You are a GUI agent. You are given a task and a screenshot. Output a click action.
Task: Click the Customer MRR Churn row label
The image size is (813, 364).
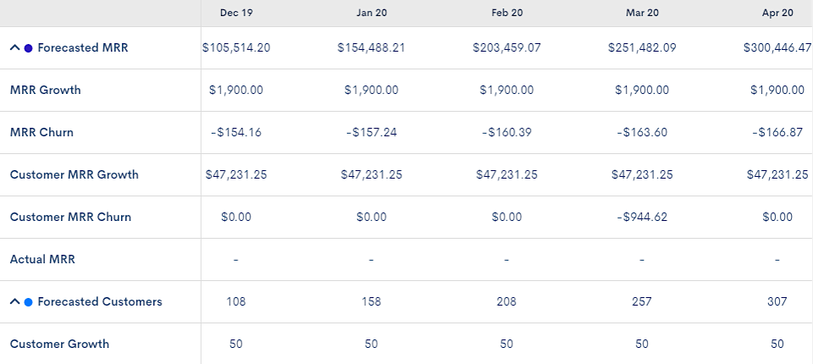tap(70, 217)
